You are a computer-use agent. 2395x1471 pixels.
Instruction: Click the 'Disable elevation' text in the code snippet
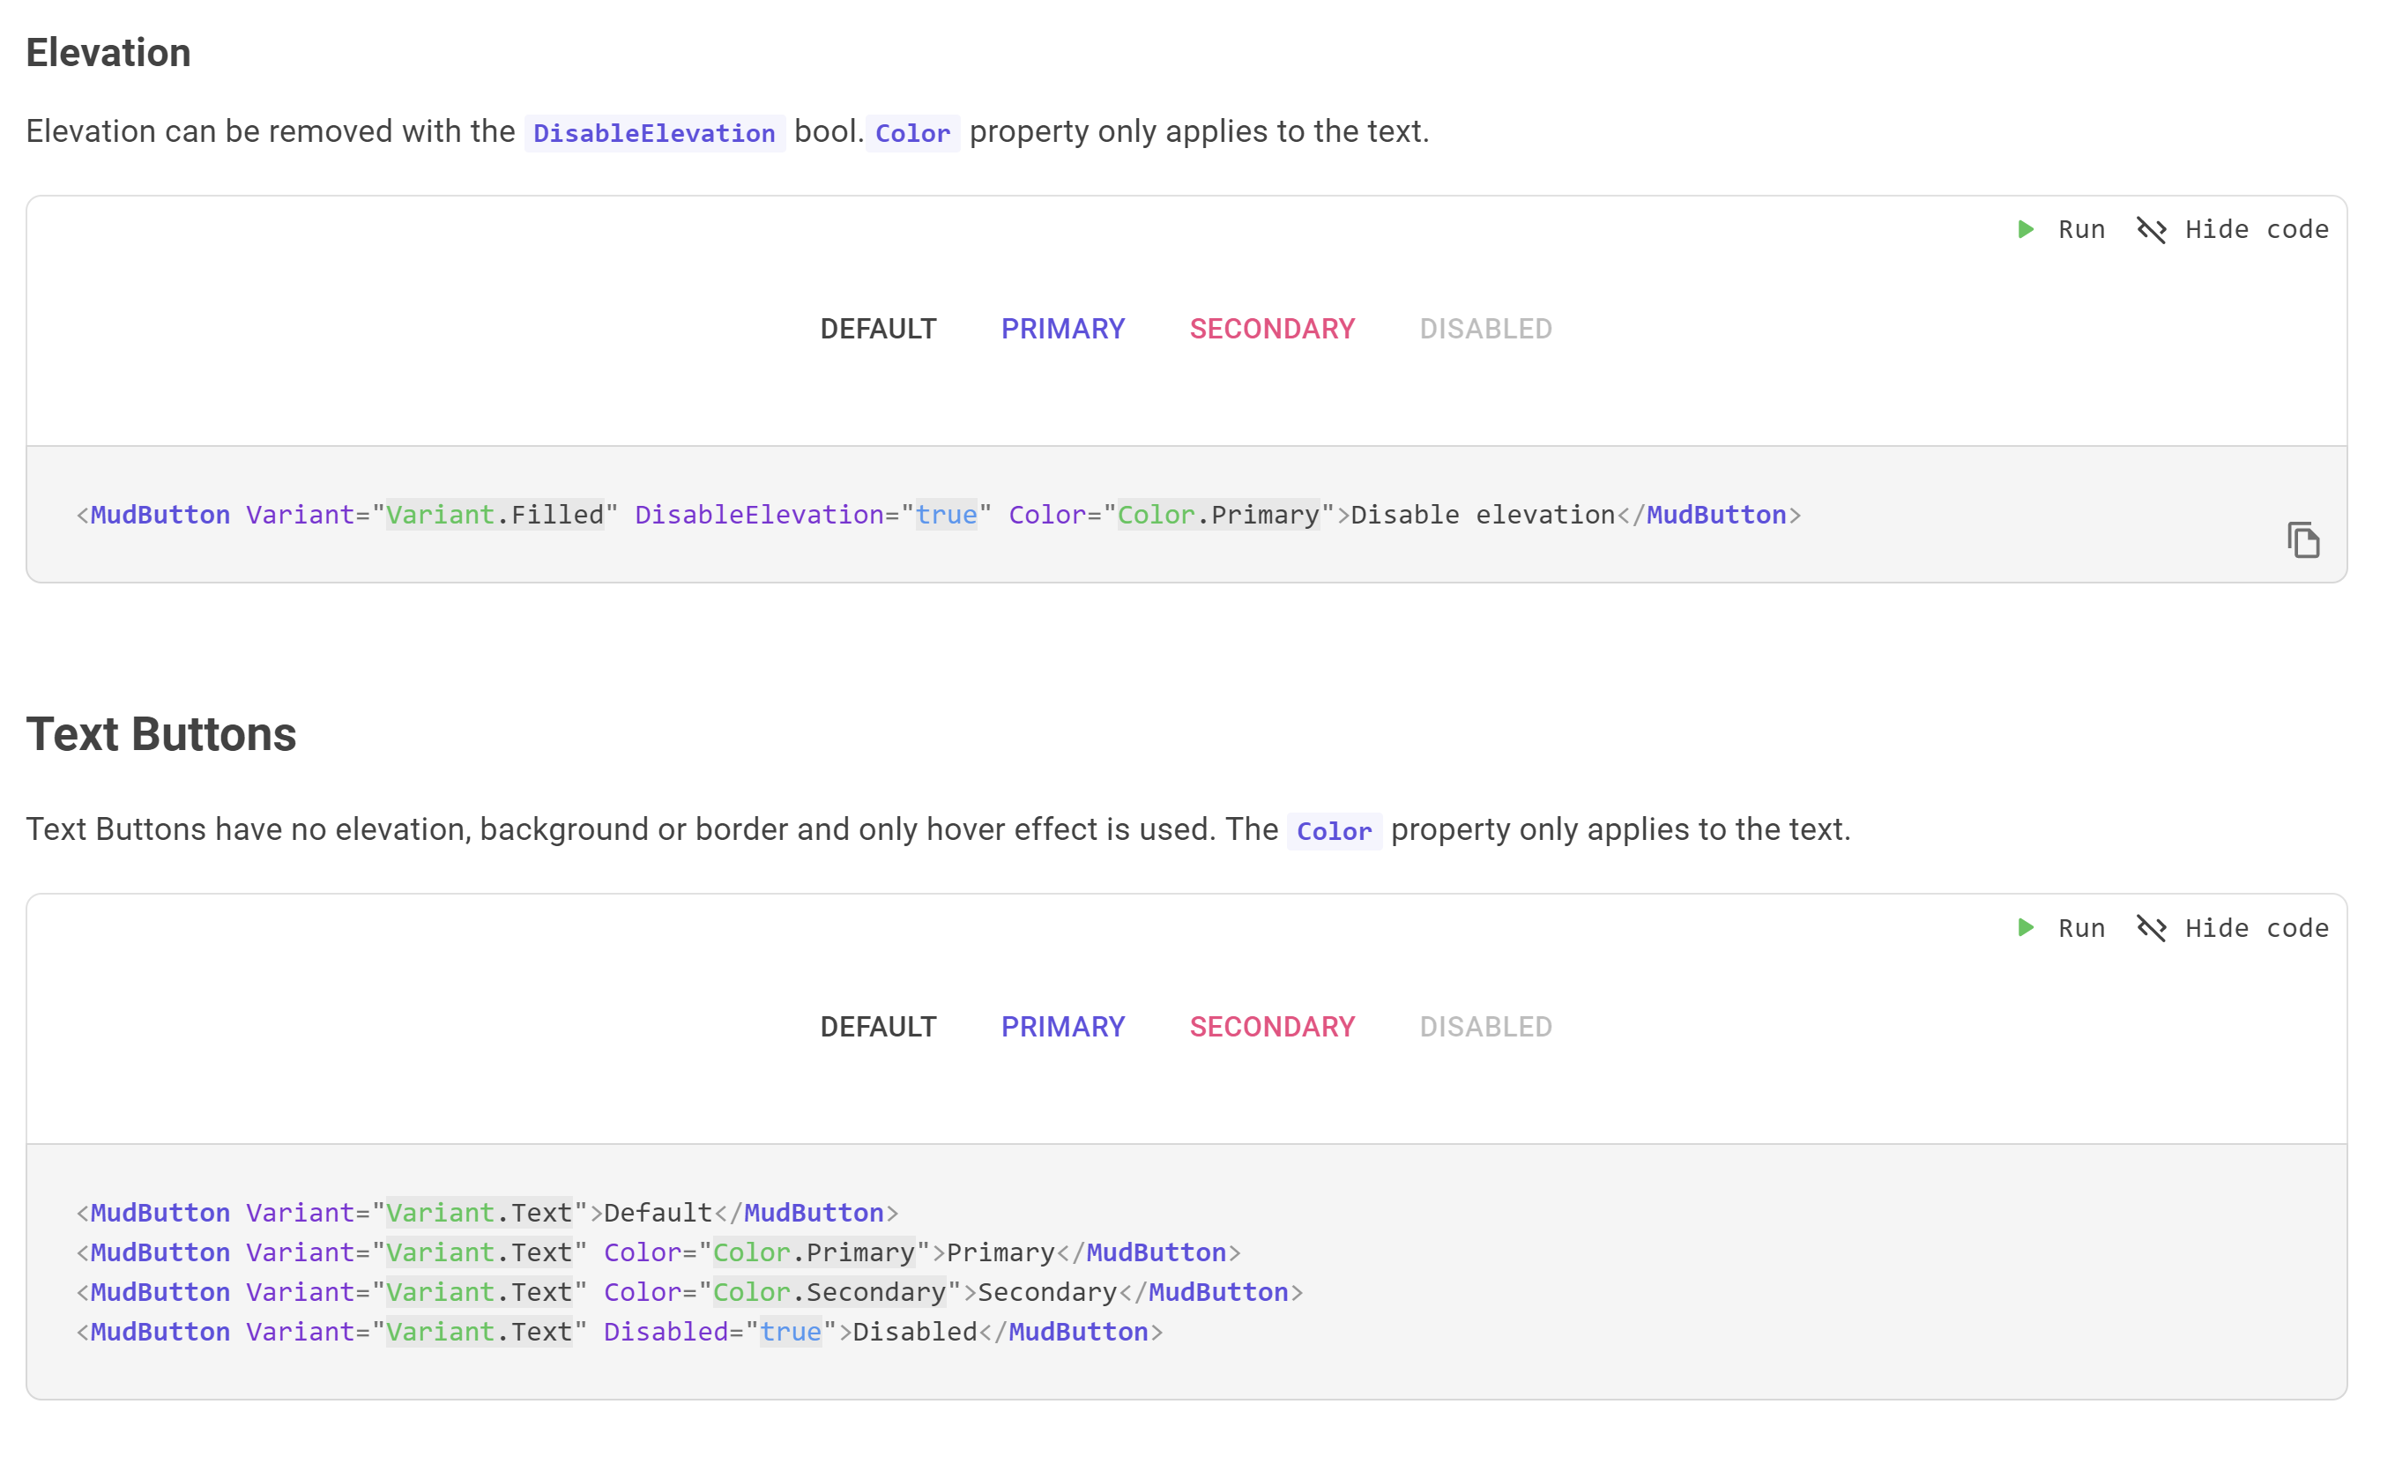click(x=1482, y=515)
